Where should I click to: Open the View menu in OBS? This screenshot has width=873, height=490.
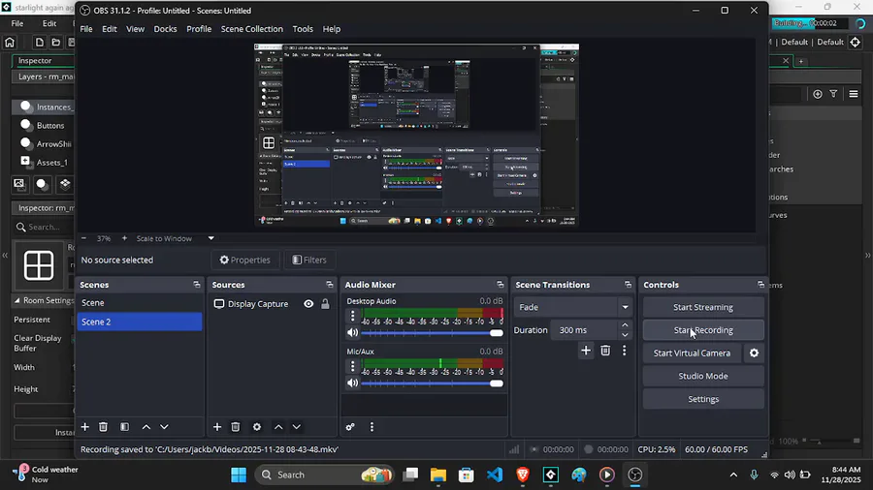pos(135,29)
